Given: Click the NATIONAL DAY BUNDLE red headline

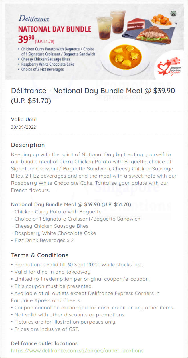Looking at the screenshot, I should 55,29.
